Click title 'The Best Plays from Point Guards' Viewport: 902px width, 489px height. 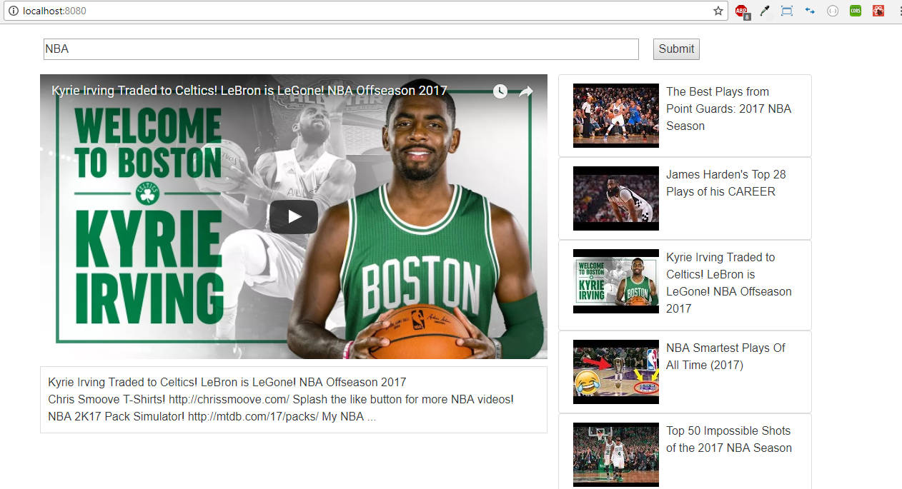point(728,109)
